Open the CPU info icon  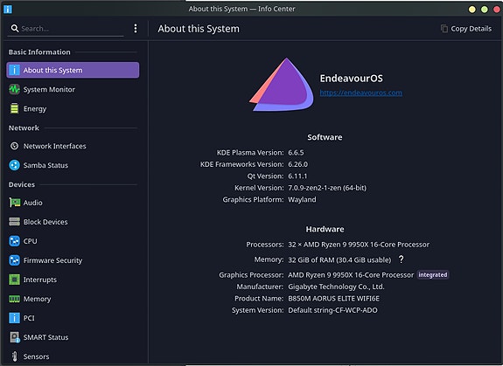(x=14, y=241)
